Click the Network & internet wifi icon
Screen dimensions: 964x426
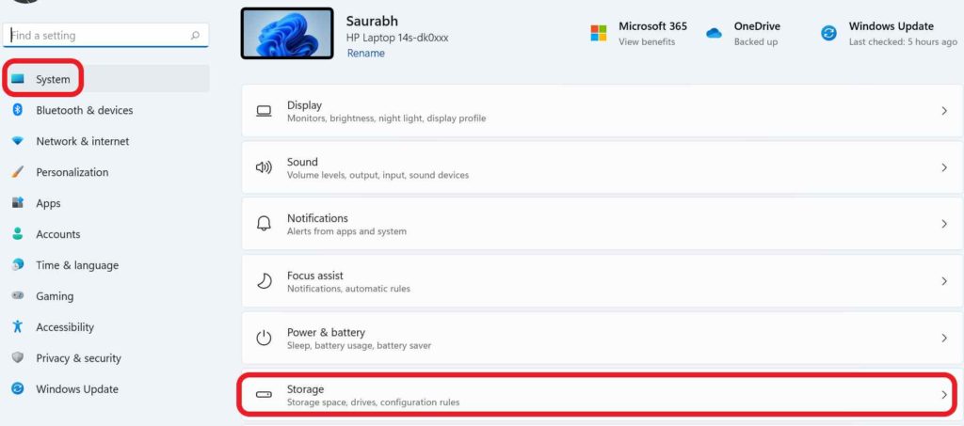pos(18,140)
